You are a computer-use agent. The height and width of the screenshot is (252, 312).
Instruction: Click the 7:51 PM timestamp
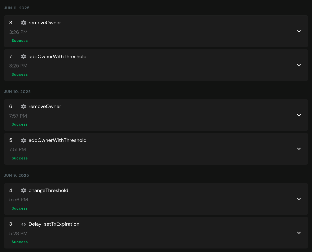coord(18,149)
